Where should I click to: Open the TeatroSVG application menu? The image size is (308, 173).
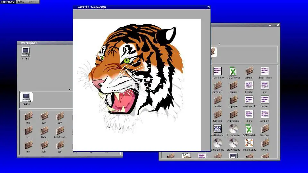click(8, 2)
